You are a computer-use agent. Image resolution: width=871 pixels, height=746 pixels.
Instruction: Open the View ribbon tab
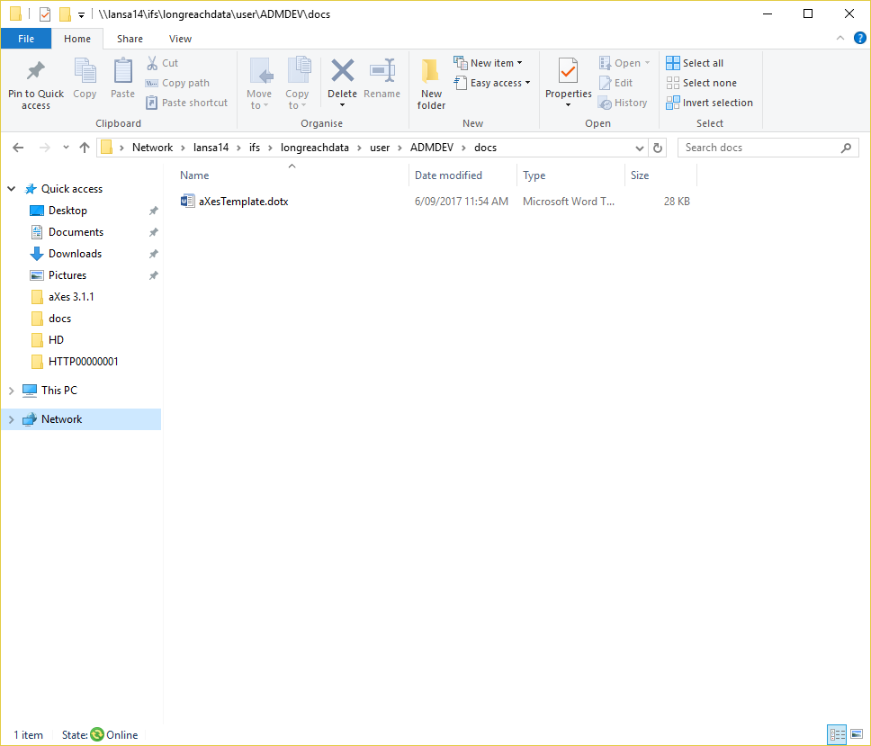tap(180, 39)
